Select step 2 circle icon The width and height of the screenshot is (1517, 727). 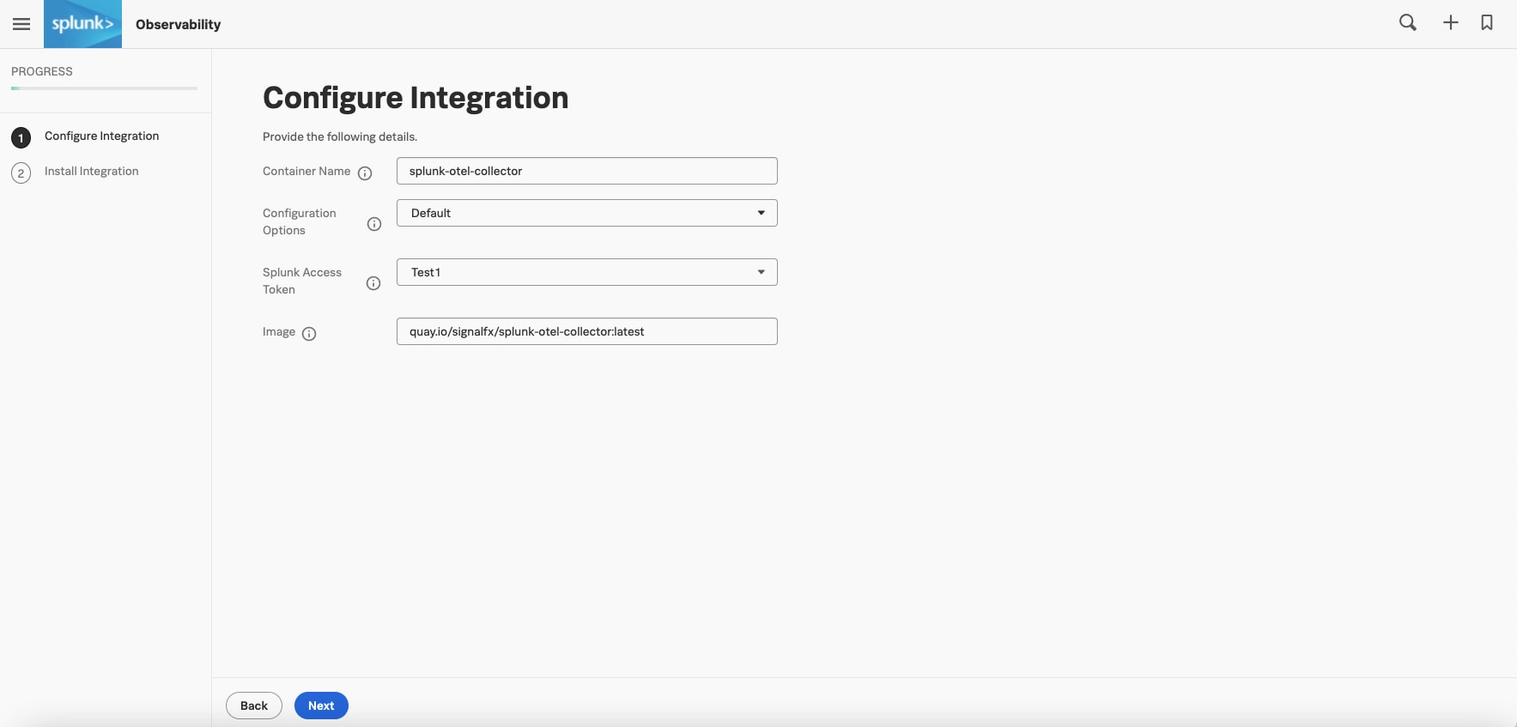(x=21, y=173)
